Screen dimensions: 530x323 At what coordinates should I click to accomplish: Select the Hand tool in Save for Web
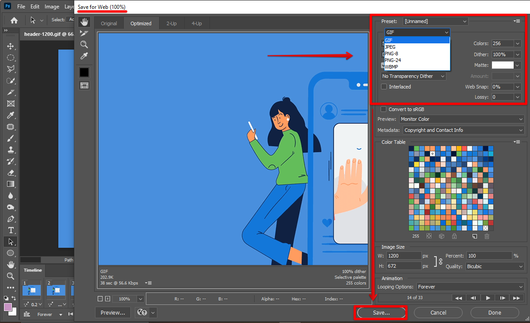(84, 22)
